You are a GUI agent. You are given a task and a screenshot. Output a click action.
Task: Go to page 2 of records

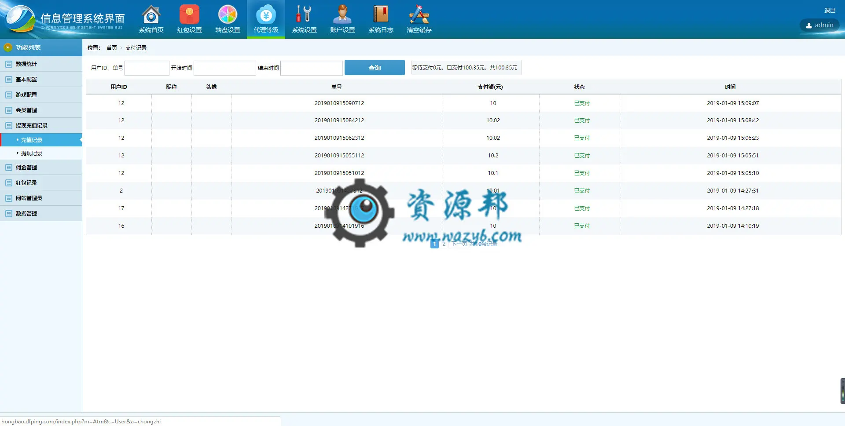tap(444, 244)
